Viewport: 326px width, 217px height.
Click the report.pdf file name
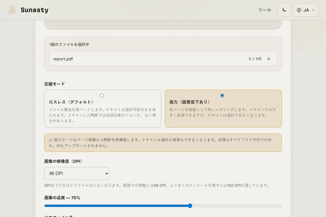63,59
